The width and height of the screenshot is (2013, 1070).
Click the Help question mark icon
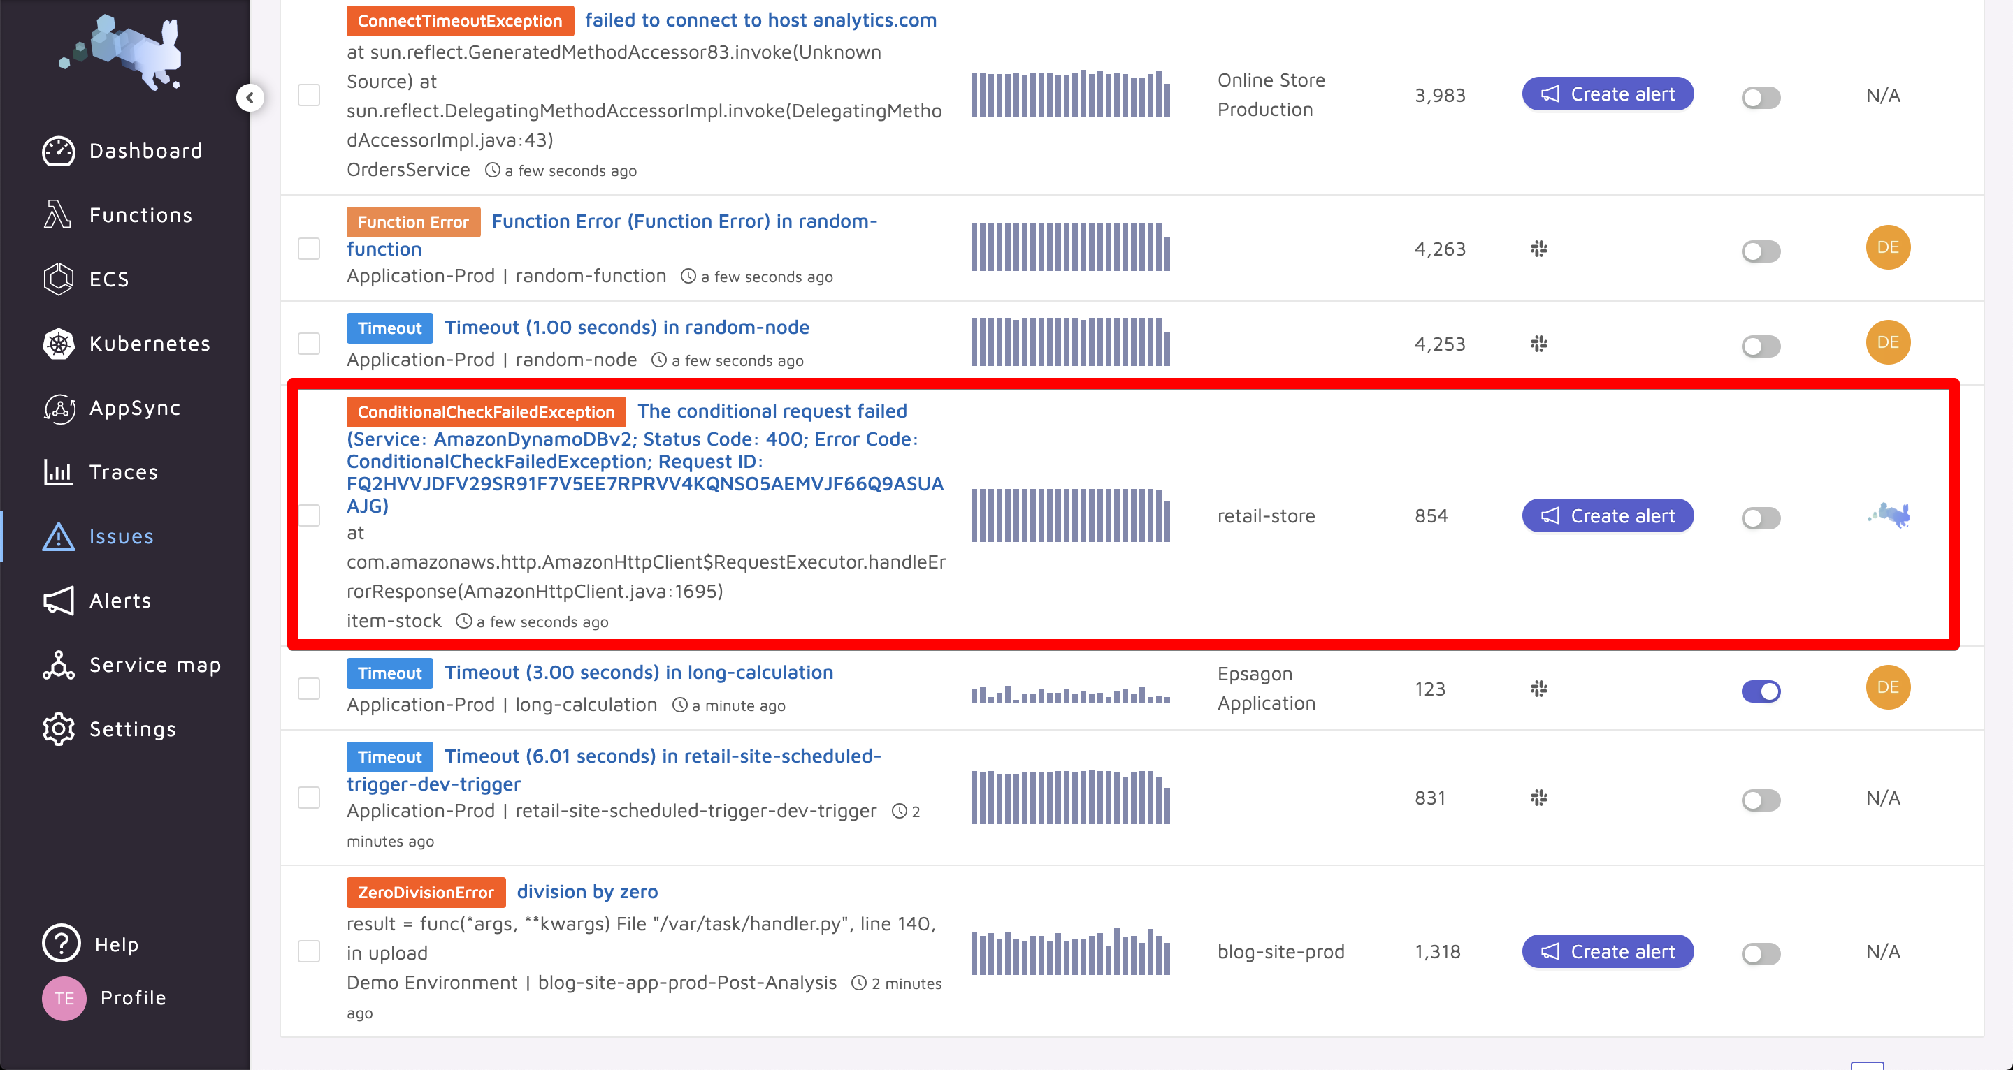[62, 944]
